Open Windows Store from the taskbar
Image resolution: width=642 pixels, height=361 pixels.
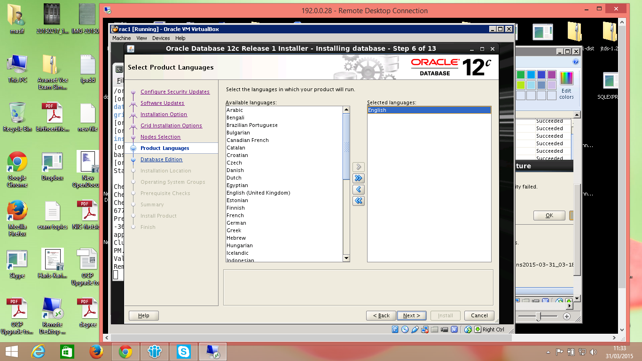(67, 352)
